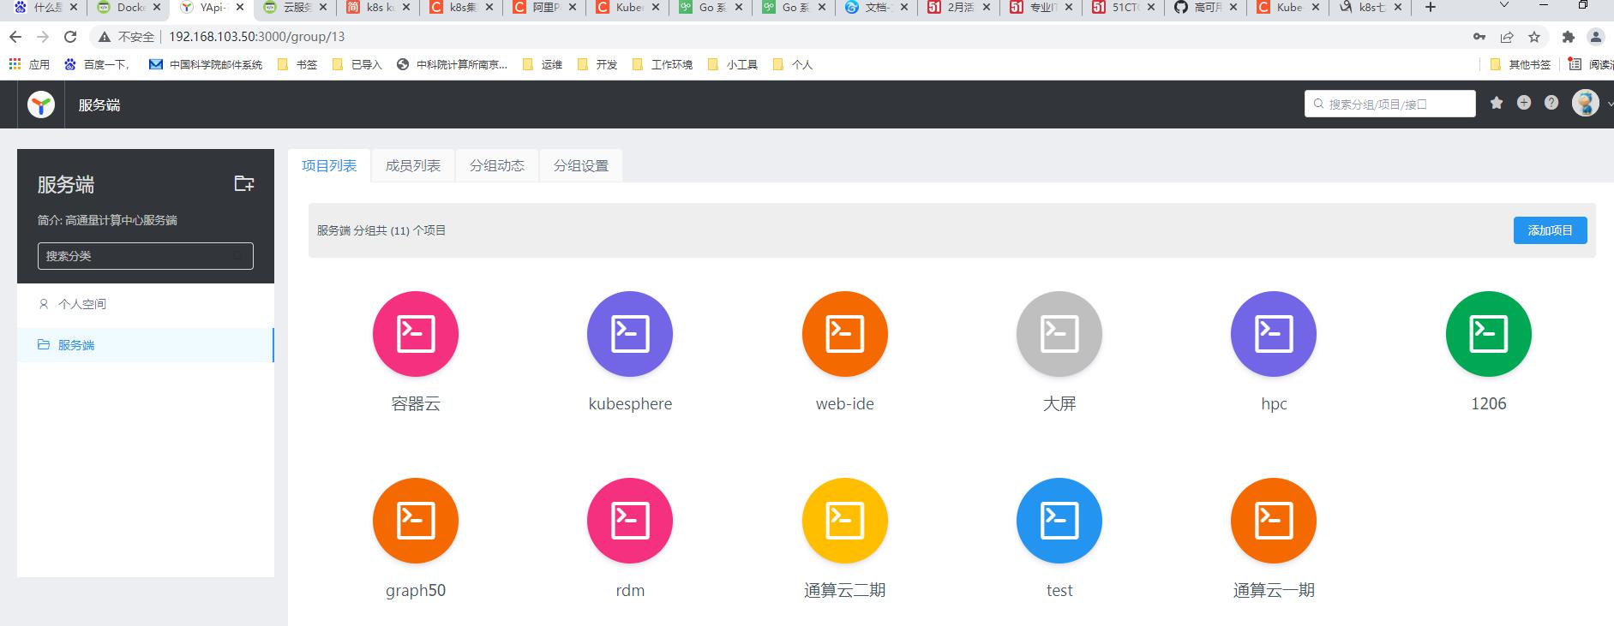Click the 不安全 site security warning
Screen dimensions: 1614x626
[127, 37]
